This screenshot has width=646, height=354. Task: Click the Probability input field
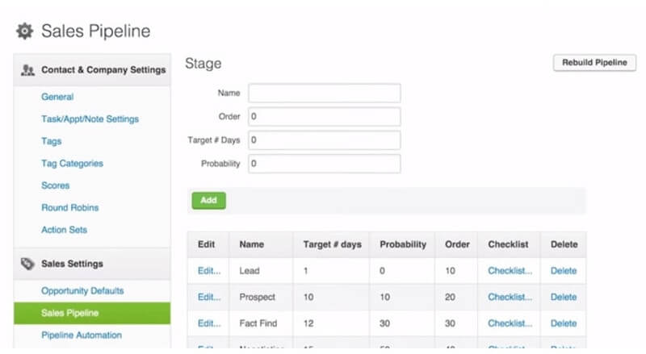(325, 164)
